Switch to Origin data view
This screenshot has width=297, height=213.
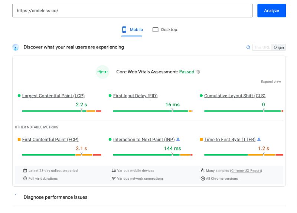click(x=279, y=47)
